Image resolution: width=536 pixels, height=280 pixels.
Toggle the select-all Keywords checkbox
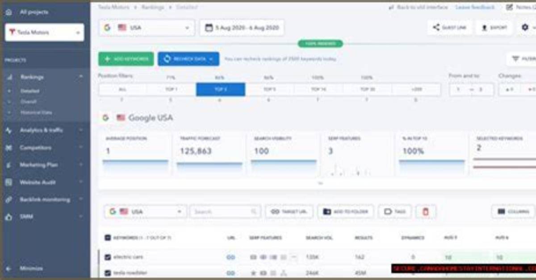(108, 238)
